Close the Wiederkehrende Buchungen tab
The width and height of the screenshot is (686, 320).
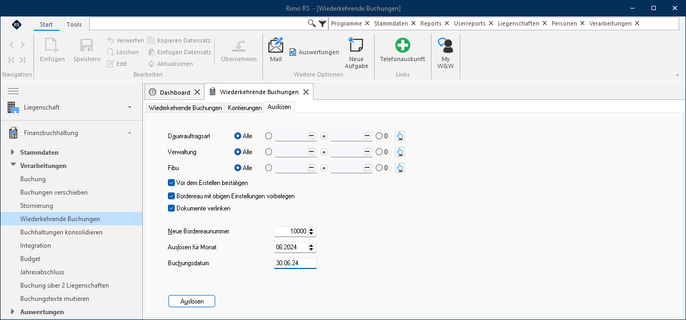pyautogui.click(x=306, y=92)
